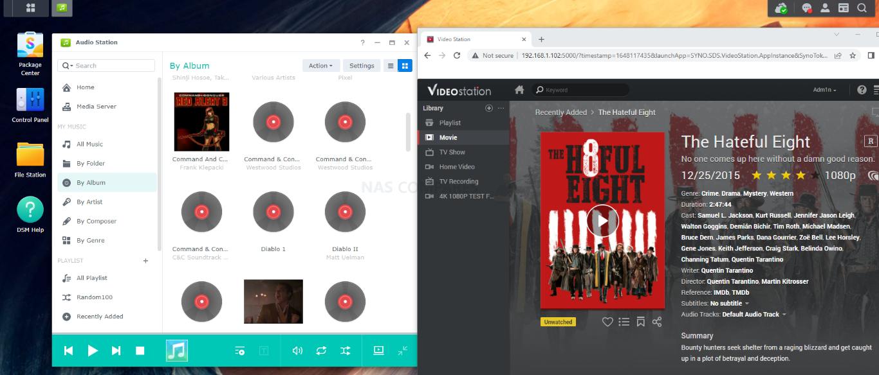Image resolution: width=879 pixels, height=375 pixels.
Task: Select Audio Station in the DSM taskbar
Action: click(62, 8)
